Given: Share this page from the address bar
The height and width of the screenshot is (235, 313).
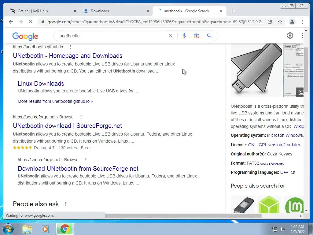Looking at the screenshot, I should click(x=270, y=22).
